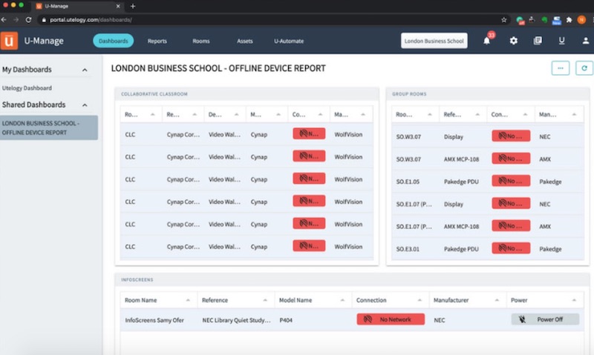This screenshot has height=355, width=594.
Task: Open the documents library icon in header
Action: tap(538, 41)
